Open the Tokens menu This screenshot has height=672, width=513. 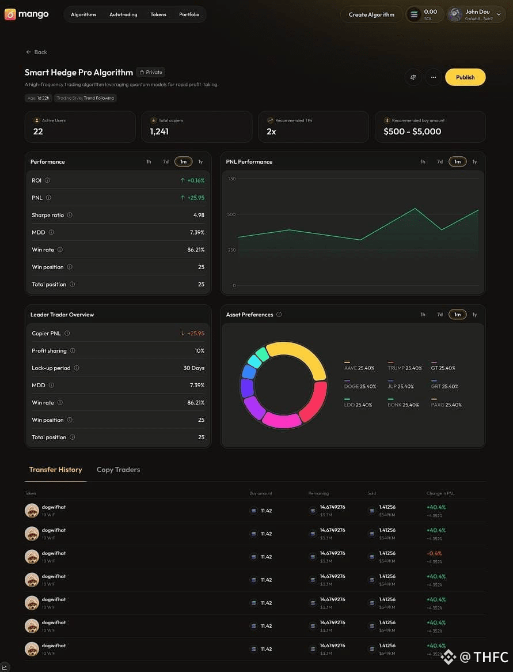point(158,14)
